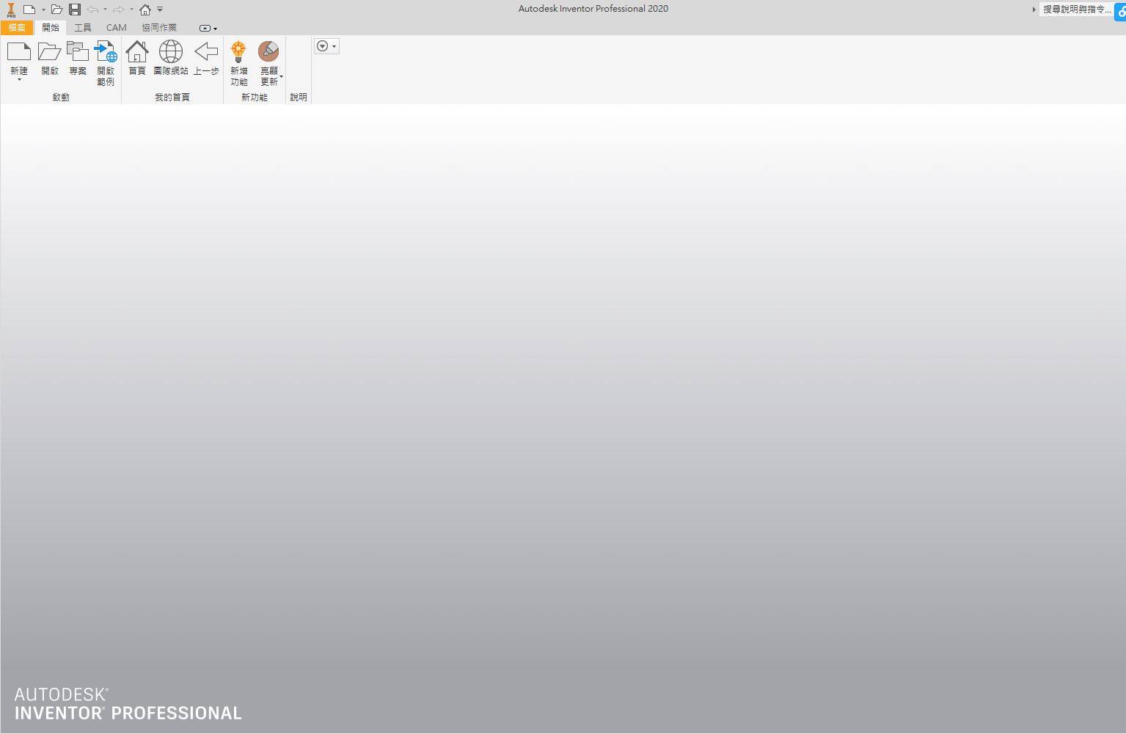Open the Redo history dropdown arrow

point(131,10)
